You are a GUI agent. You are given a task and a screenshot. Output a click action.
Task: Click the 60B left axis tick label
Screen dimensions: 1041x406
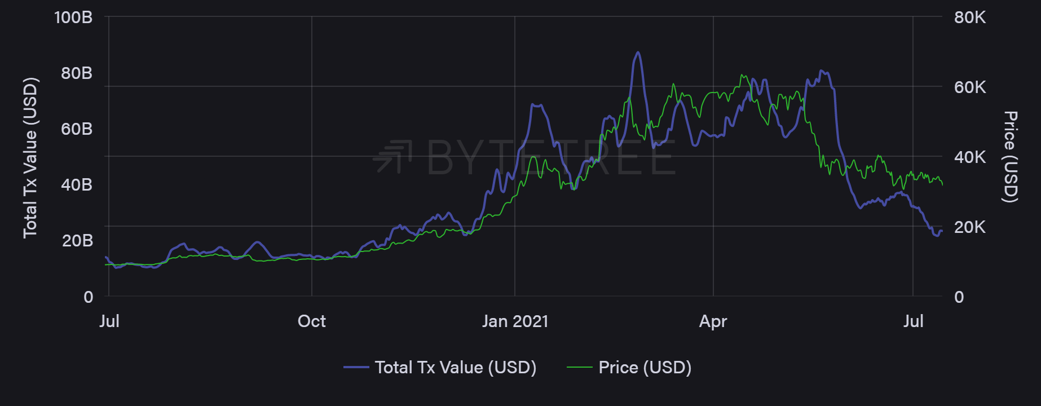(x=77, y=129)
